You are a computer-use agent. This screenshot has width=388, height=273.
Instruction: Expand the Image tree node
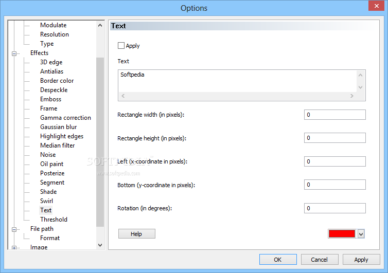point(14,248)
